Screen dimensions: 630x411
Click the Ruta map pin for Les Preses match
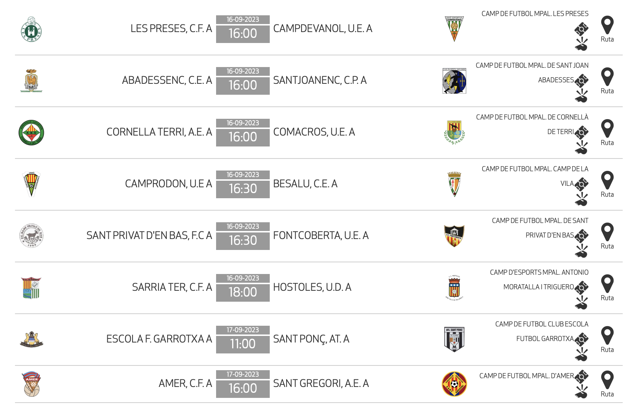(607, 26)
